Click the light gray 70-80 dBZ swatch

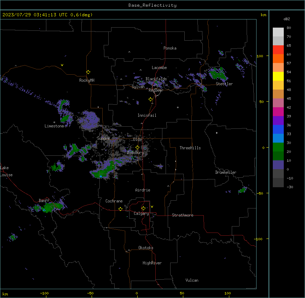[x=278, y=32]
